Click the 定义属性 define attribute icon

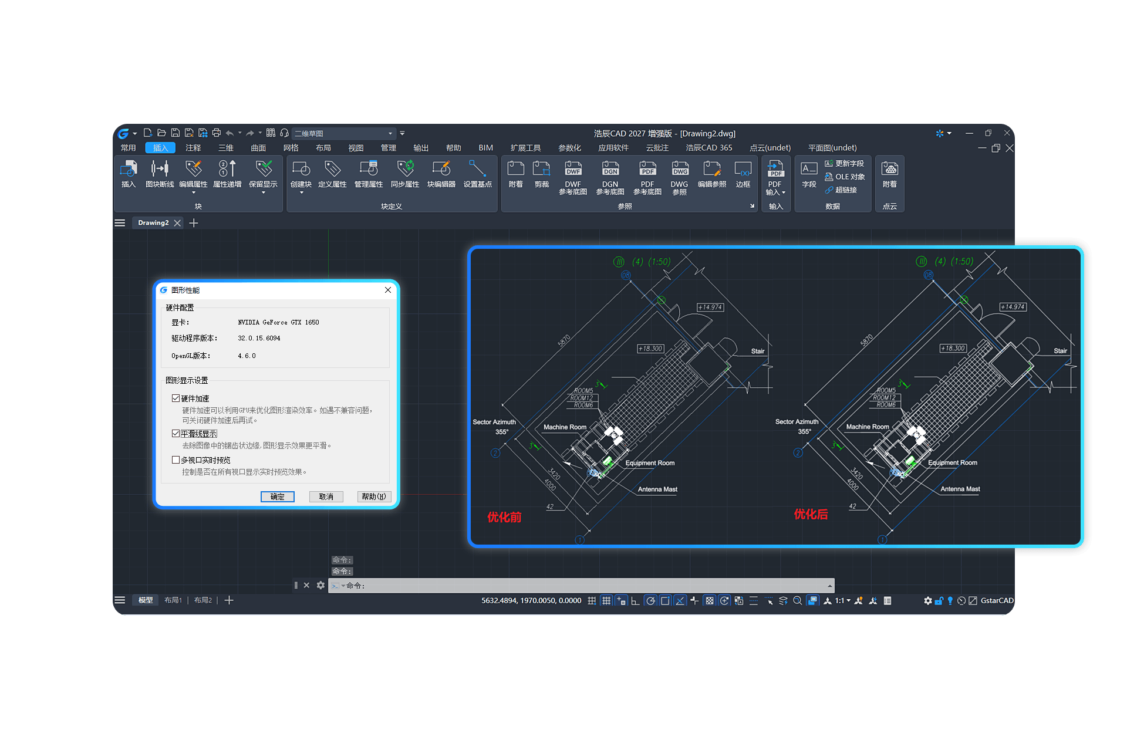coord(332,174)
